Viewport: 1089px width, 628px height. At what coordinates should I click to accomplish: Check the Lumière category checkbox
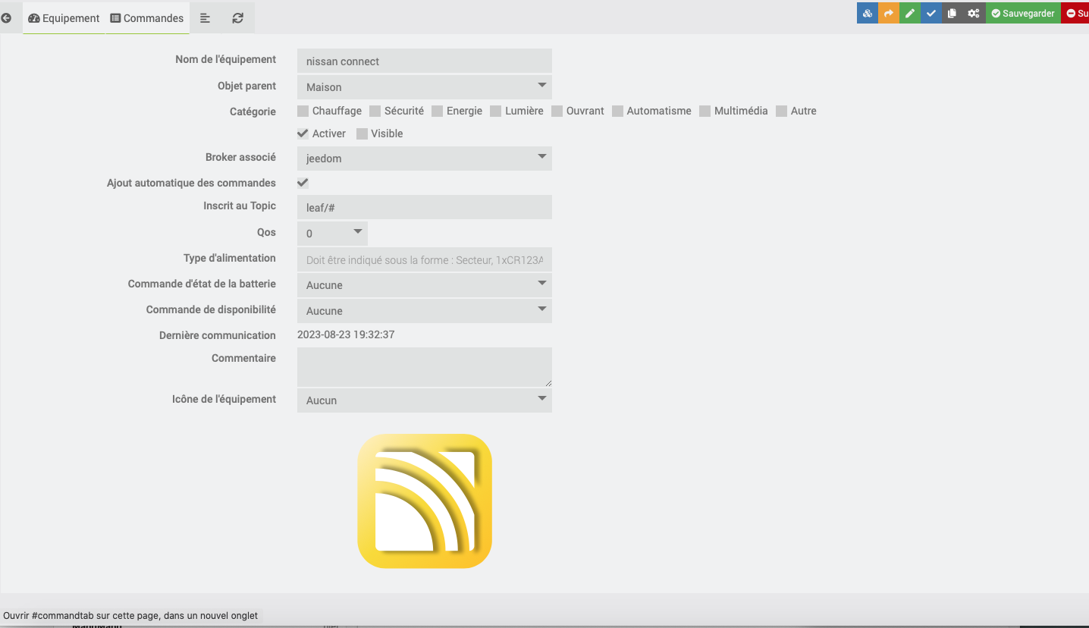click(x=496, y=111)
